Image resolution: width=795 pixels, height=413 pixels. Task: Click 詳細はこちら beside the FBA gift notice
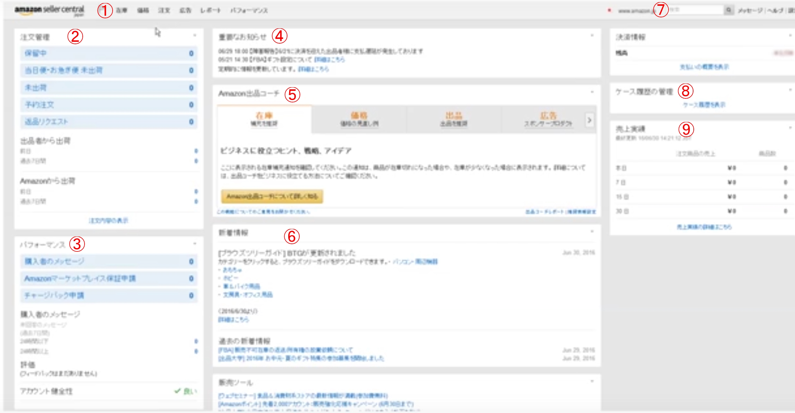(x=329, y=59)
